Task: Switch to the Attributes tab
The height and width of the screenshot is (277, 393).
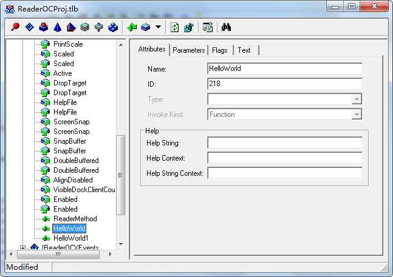Action: [x=152, y=49]
